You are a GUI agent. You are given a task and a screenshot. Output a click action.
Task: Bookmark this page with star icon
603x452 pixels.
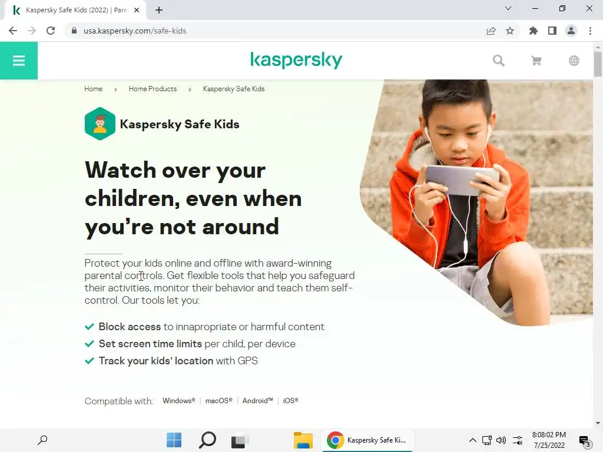pos(510,31)
